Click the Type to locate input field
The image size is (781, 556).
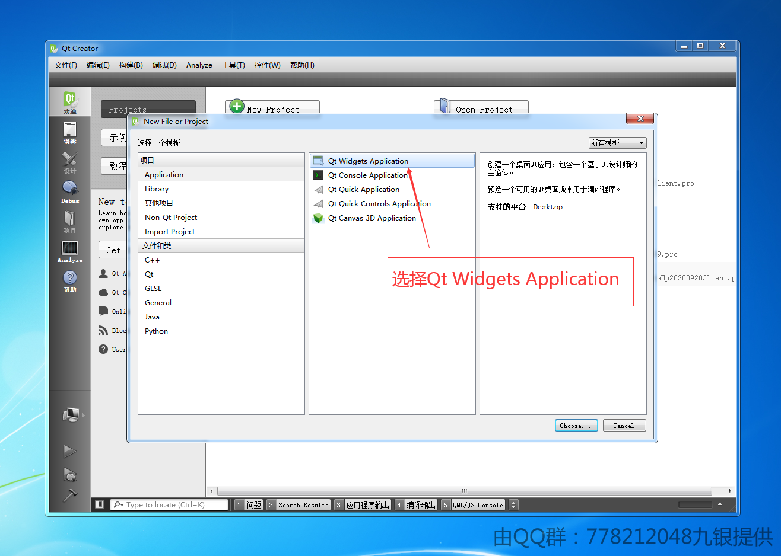point(169,505)
